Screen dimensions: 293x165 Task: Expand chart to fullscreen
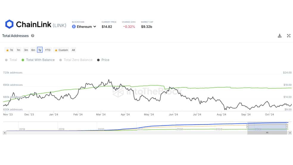pyautogui.click(x=289, y=36)
